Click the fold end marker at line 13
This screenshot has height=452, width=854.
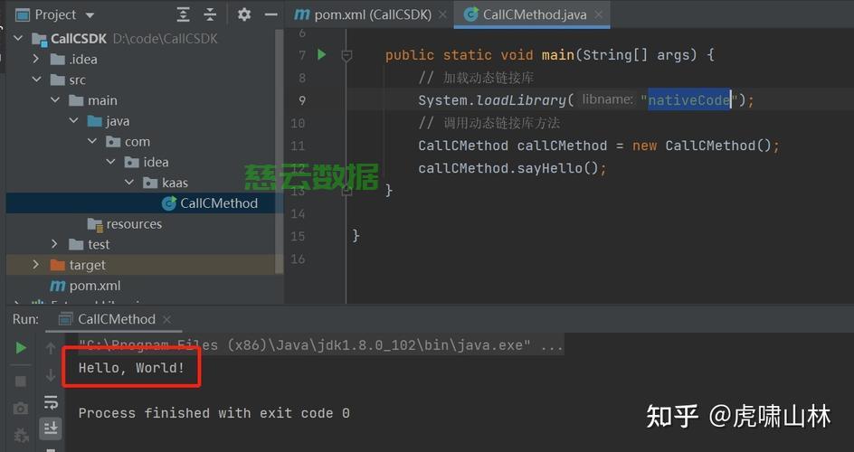(346, 191)
